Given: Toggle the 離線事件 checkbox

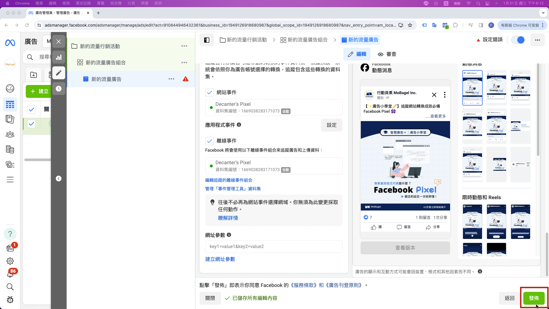Looking at the screenshot, I should tap(210, 141).
